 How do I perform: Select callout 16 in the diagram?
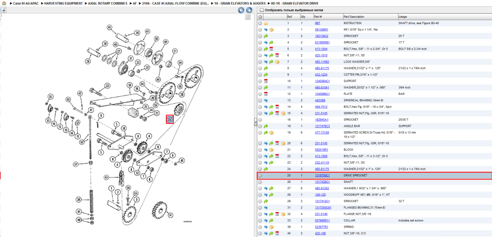[x=170, y=215]
